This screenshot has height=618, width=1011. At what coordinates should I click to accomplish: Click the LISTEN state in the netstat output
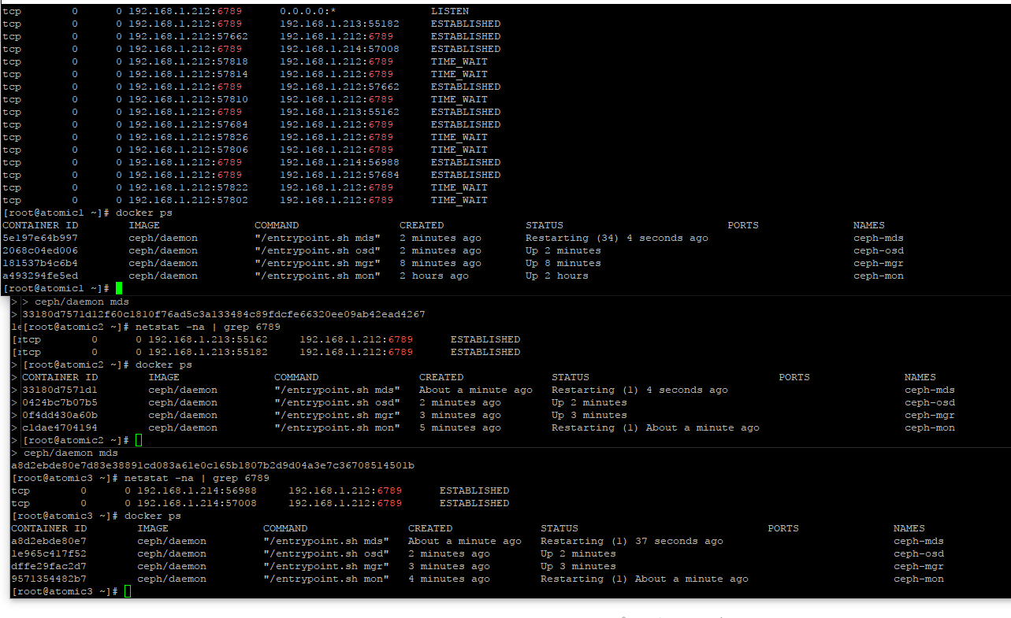coord(450,11)
